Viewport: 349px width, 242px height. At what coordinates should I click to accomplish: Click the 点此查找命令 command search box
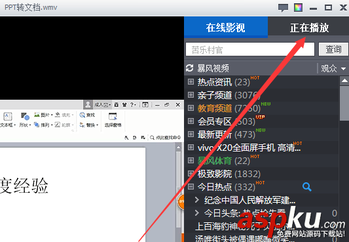(x=166, y=138)
